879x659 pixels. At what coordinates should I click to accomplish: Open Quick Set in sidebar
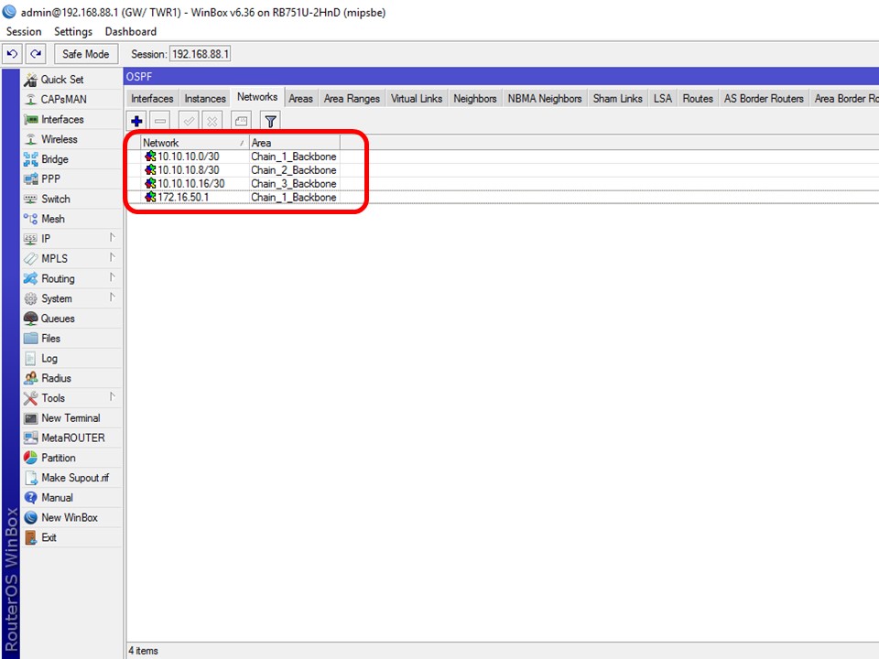tap(71, 80)
